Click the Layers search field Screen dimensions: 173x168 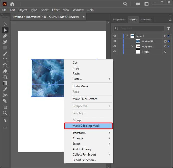tap(139, 28)
